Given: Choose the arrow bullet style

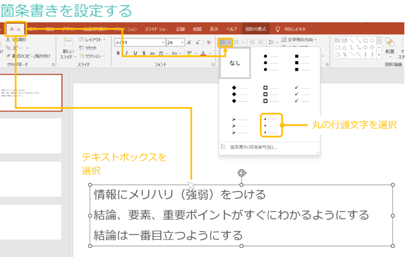Looking at the screenshot, I should (x=240, y=125).
